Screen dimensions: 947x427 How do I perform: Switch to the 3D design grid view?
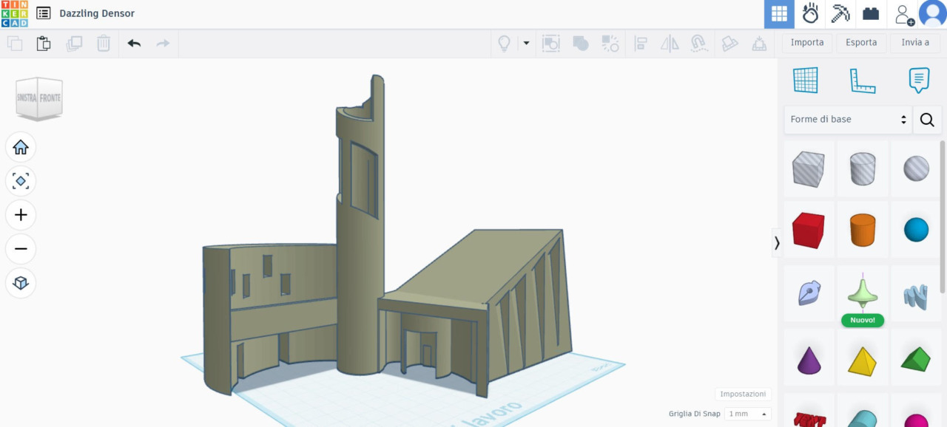click(779, 14)
